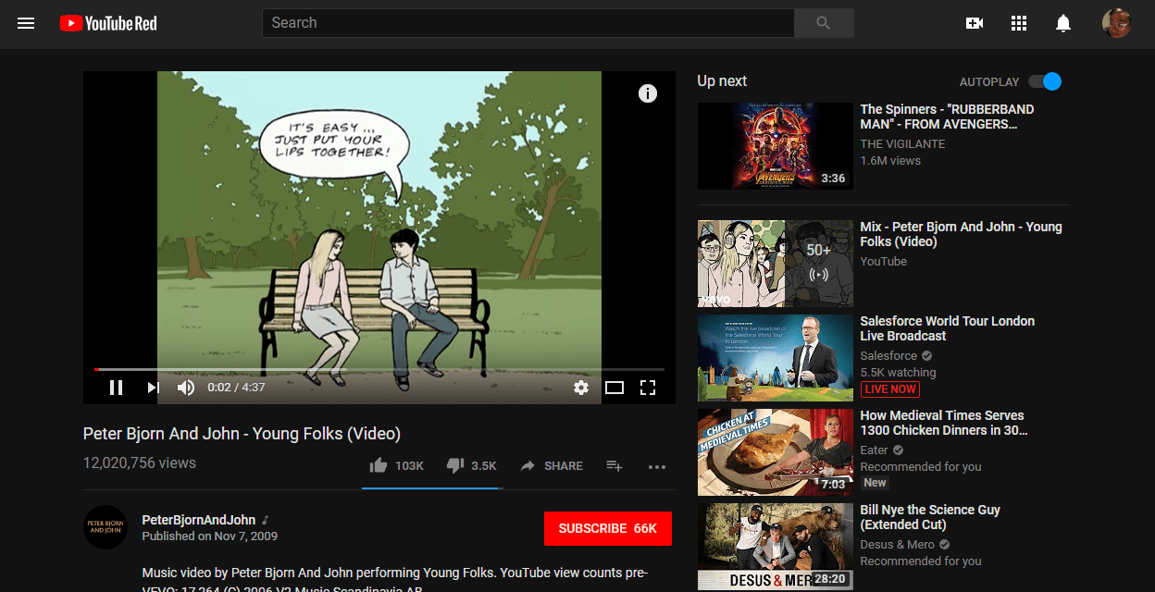Open more options with the three dots
The height and width of the screenshot is (592, 1155).
coord(657,467)
